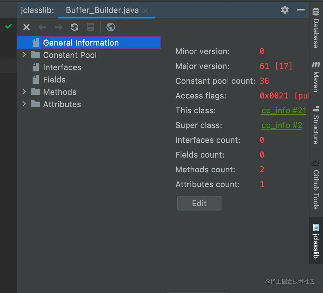Click the forward arrow toolbar icon
Image resolution: width=323 pixels, height=293 pixels.
[x=58, y=27]
